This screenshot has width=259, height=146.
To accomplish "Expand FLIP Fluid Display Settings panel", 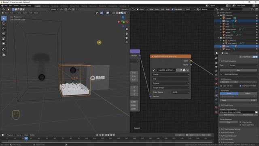I will pyautogui.click(x=230, y=129).
